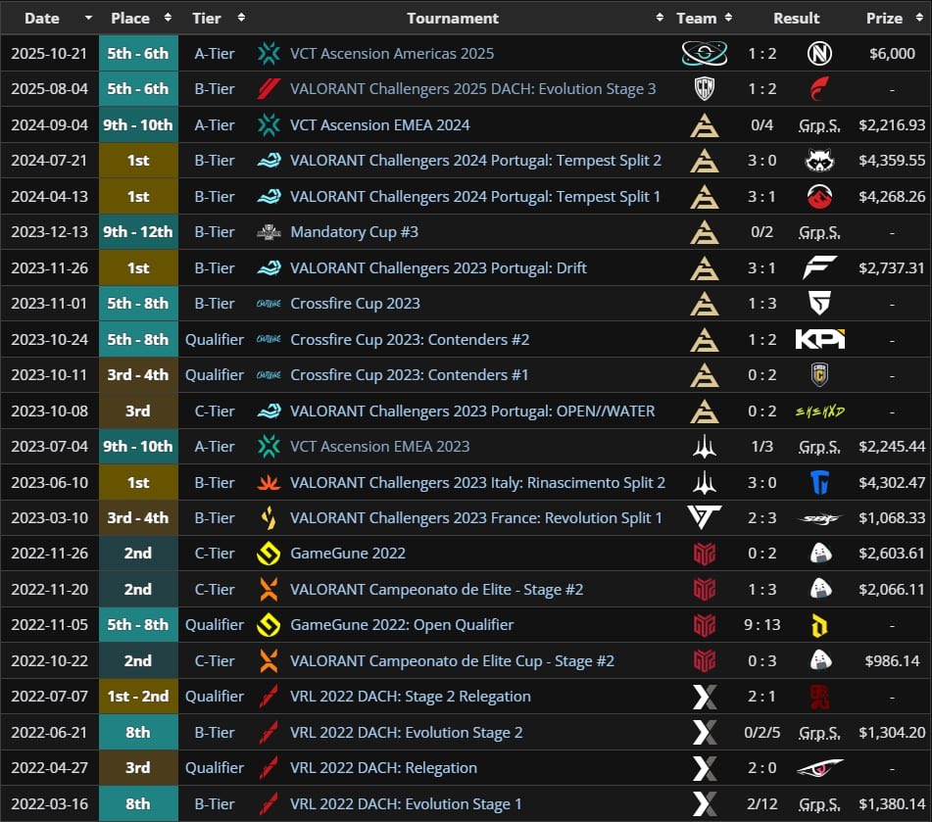Click Crossfire Cup 2023: Contenders #2 event icon

point(269,339)
